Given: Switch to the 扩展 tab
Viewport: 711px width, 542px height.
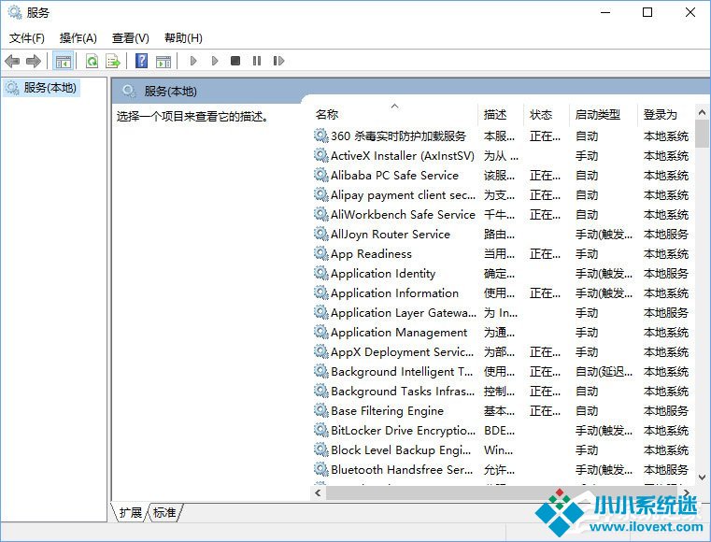Looking at the screenshot, I should pos(130,512).
